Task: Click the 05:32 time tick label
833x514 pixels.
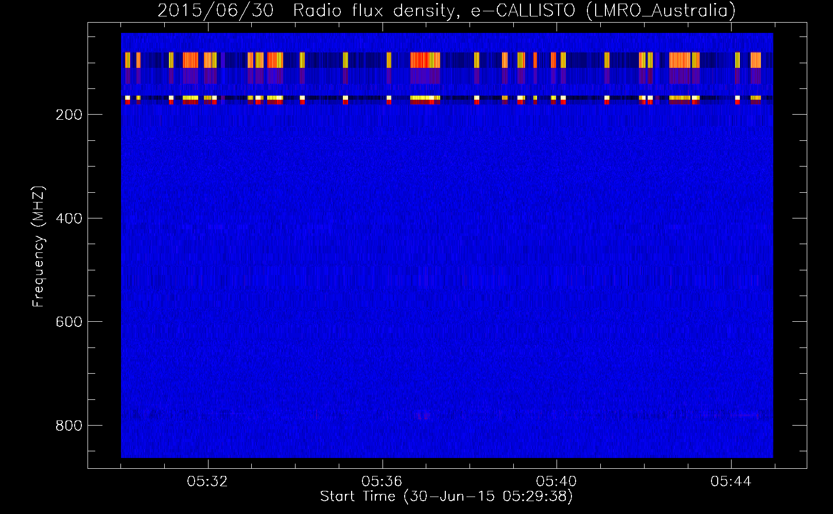Action: click(x=208, y=482)
